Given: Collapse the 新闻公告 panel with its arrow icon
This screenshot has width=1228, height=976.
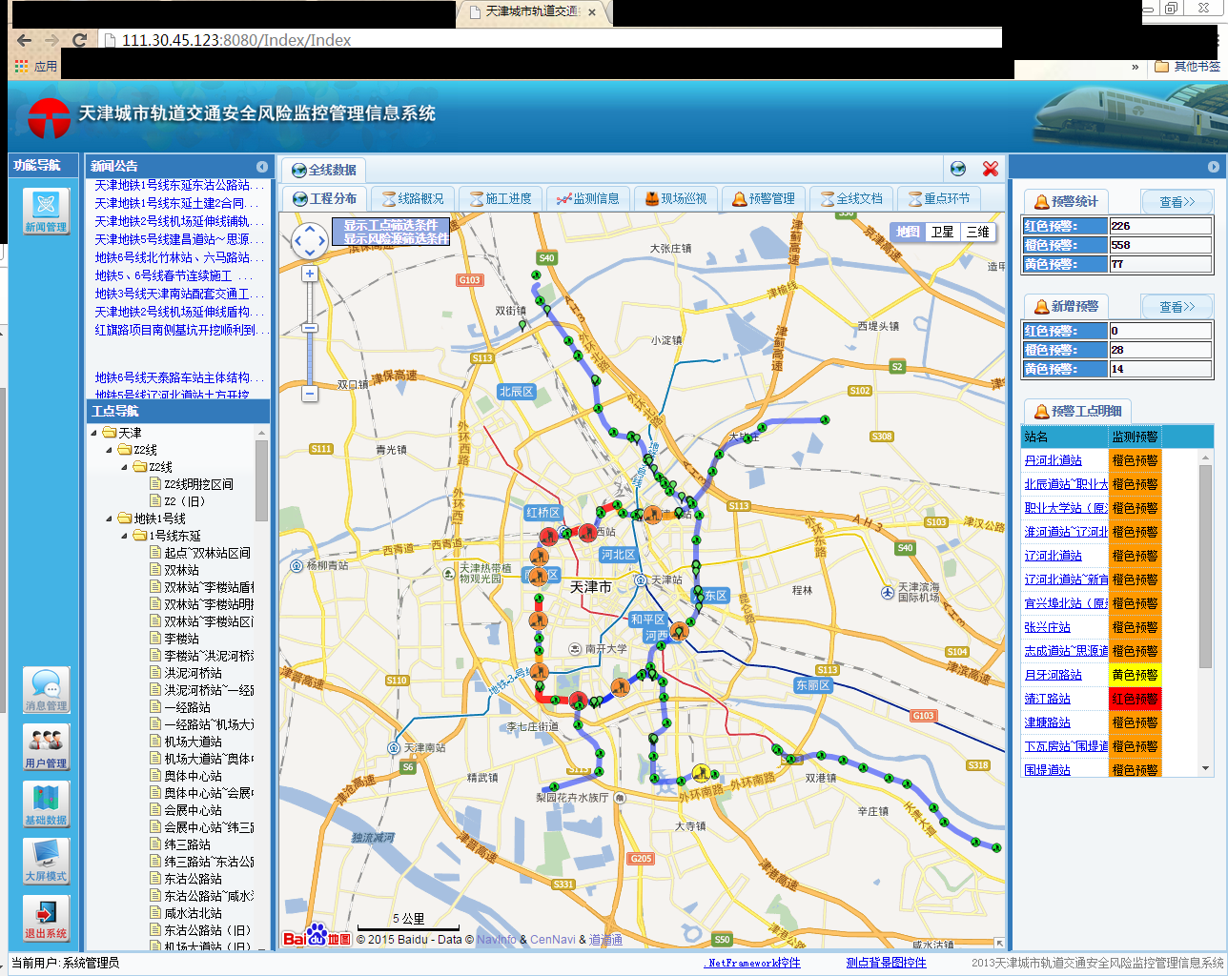Looking at the screenshot, I should tap(261, 167).
